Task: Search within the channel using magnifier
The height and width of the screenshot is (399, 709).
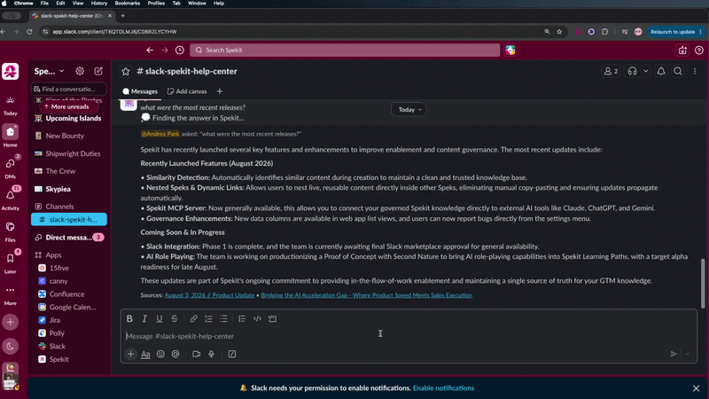Action: [x=678, y=72]
